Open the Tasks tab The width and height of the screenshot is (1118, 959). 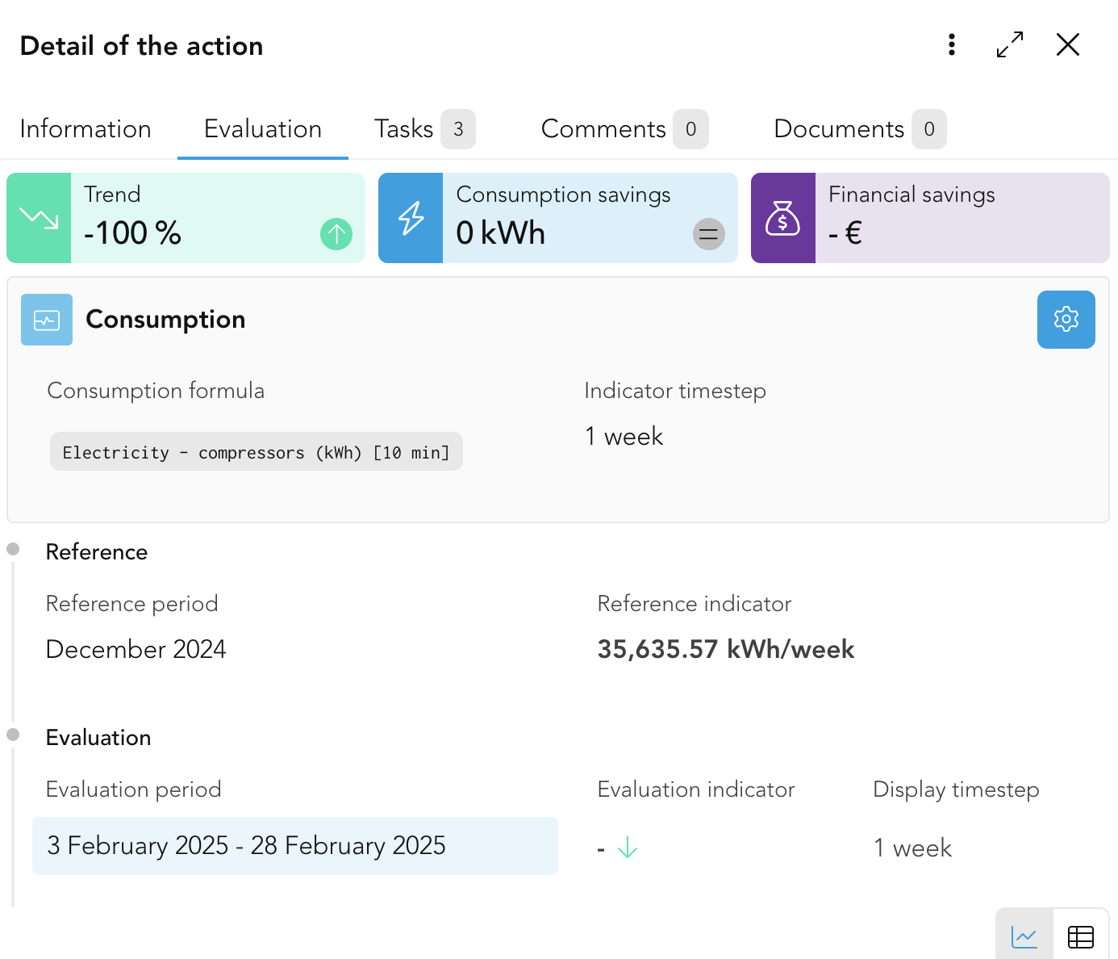425,129
